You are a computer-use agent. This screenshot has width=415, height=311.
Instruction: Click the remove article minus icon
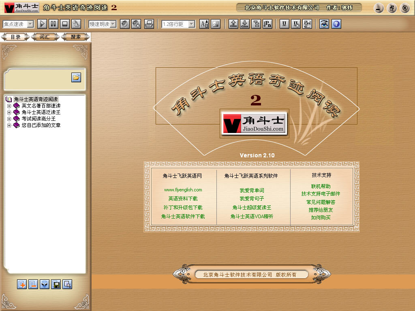[x=33, y=285]
